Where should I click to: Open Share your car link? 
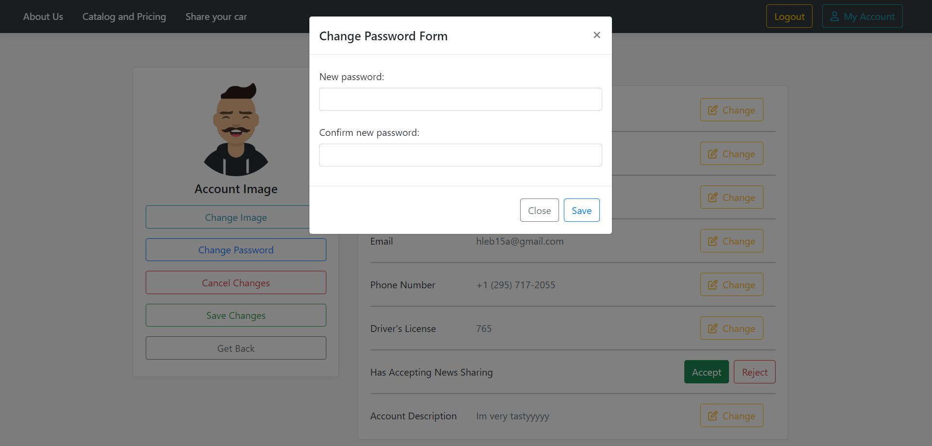pyautogui.click(x=216, y=17)
